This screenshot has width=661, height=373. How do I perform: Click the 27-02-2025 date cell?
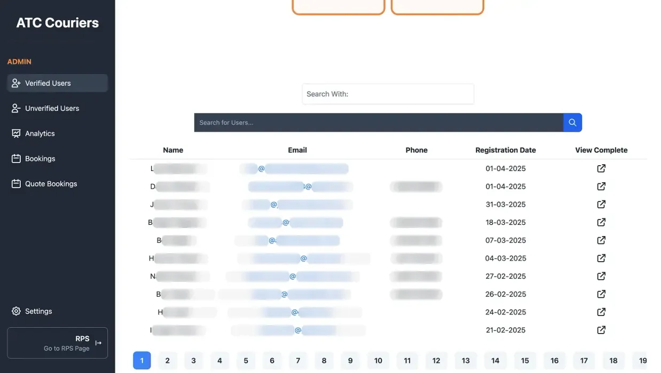pyautogui.click(x=506, y=276)
